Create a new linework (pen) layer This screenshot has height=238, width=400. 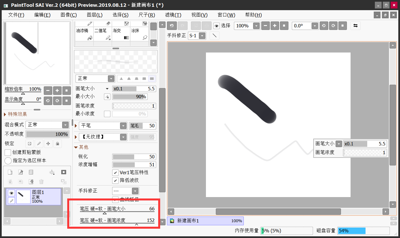pos(20,172)
